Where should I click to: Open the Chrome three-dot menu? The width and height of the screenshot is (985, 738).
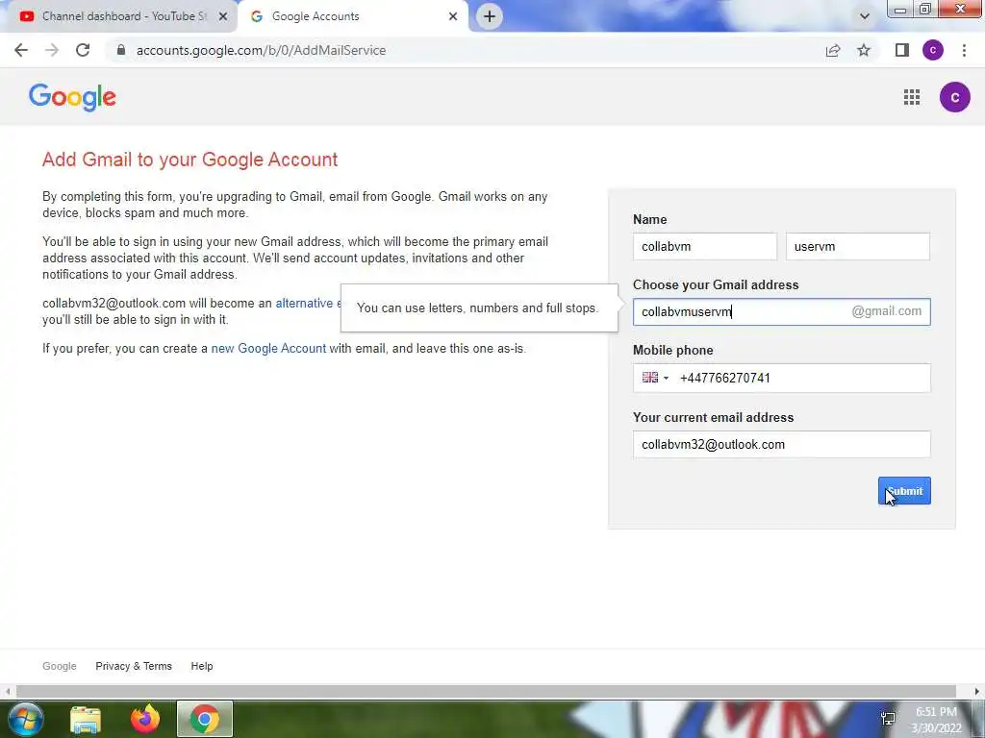point(964,50)
